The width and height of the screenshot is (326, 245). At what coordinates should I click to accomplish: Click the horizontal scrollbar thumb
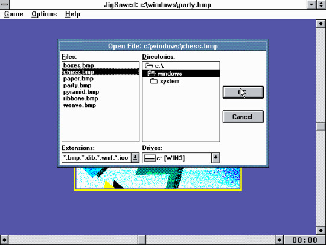142,240
